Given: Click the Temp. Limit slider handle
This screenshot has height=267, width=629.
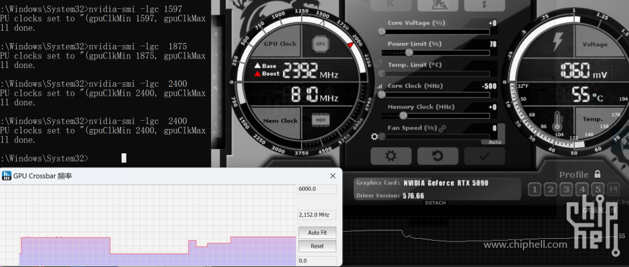Looking at the screenshot, I should tap(381, 74).
